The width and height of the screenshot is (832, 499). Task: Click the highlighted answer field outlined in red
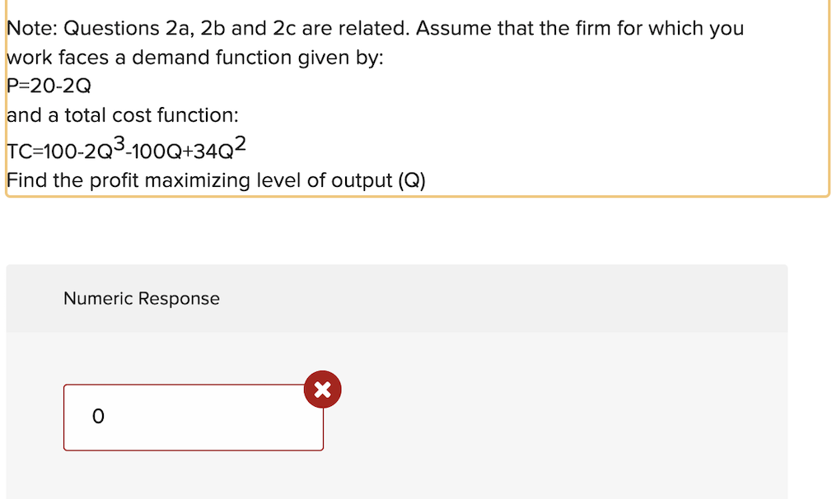click(x=189, y=417)
